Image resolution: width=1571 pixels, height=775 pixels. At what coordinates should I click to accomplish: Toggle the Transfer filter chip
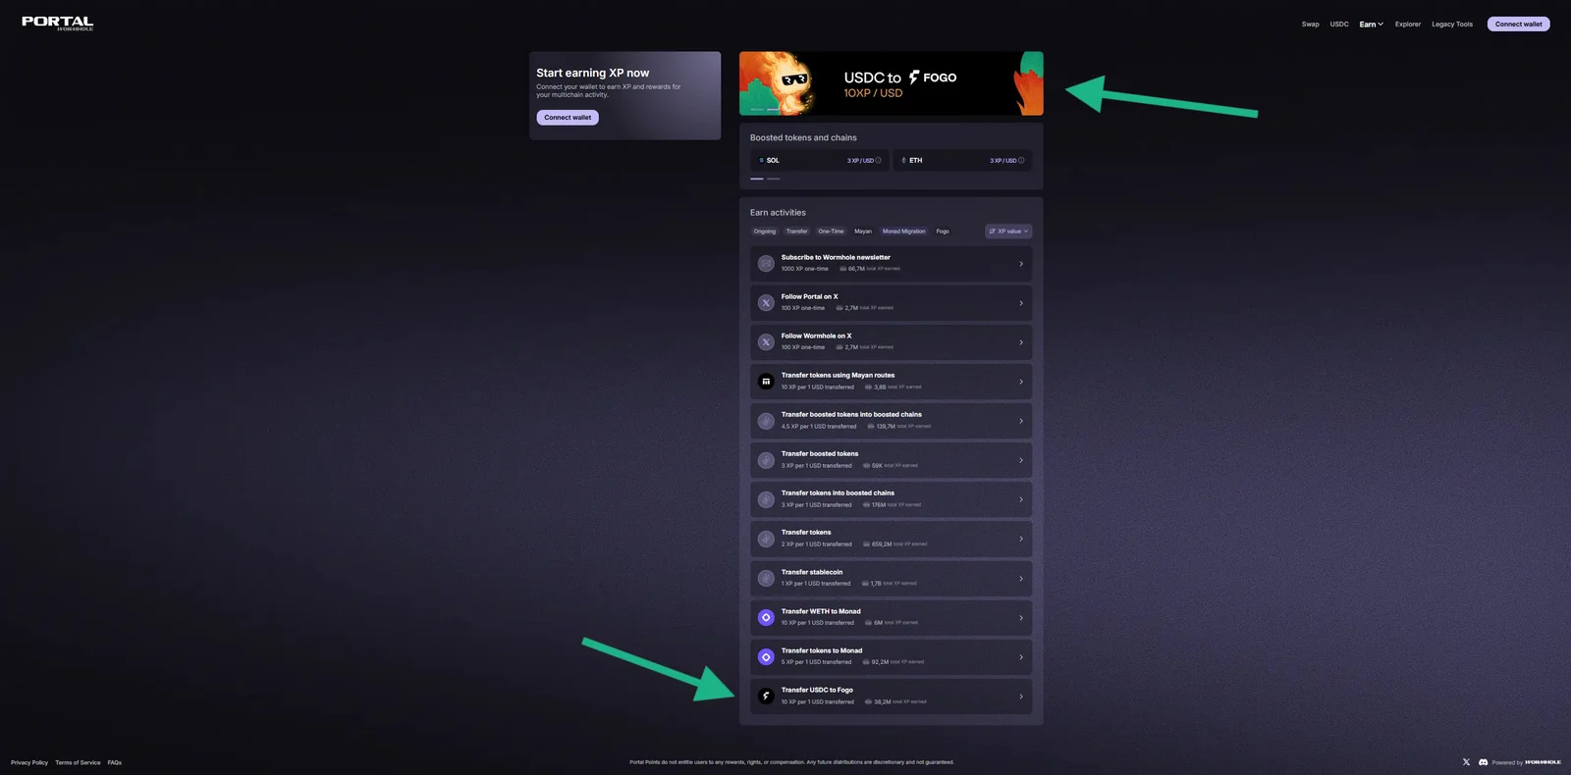click(x=796, y=232)
